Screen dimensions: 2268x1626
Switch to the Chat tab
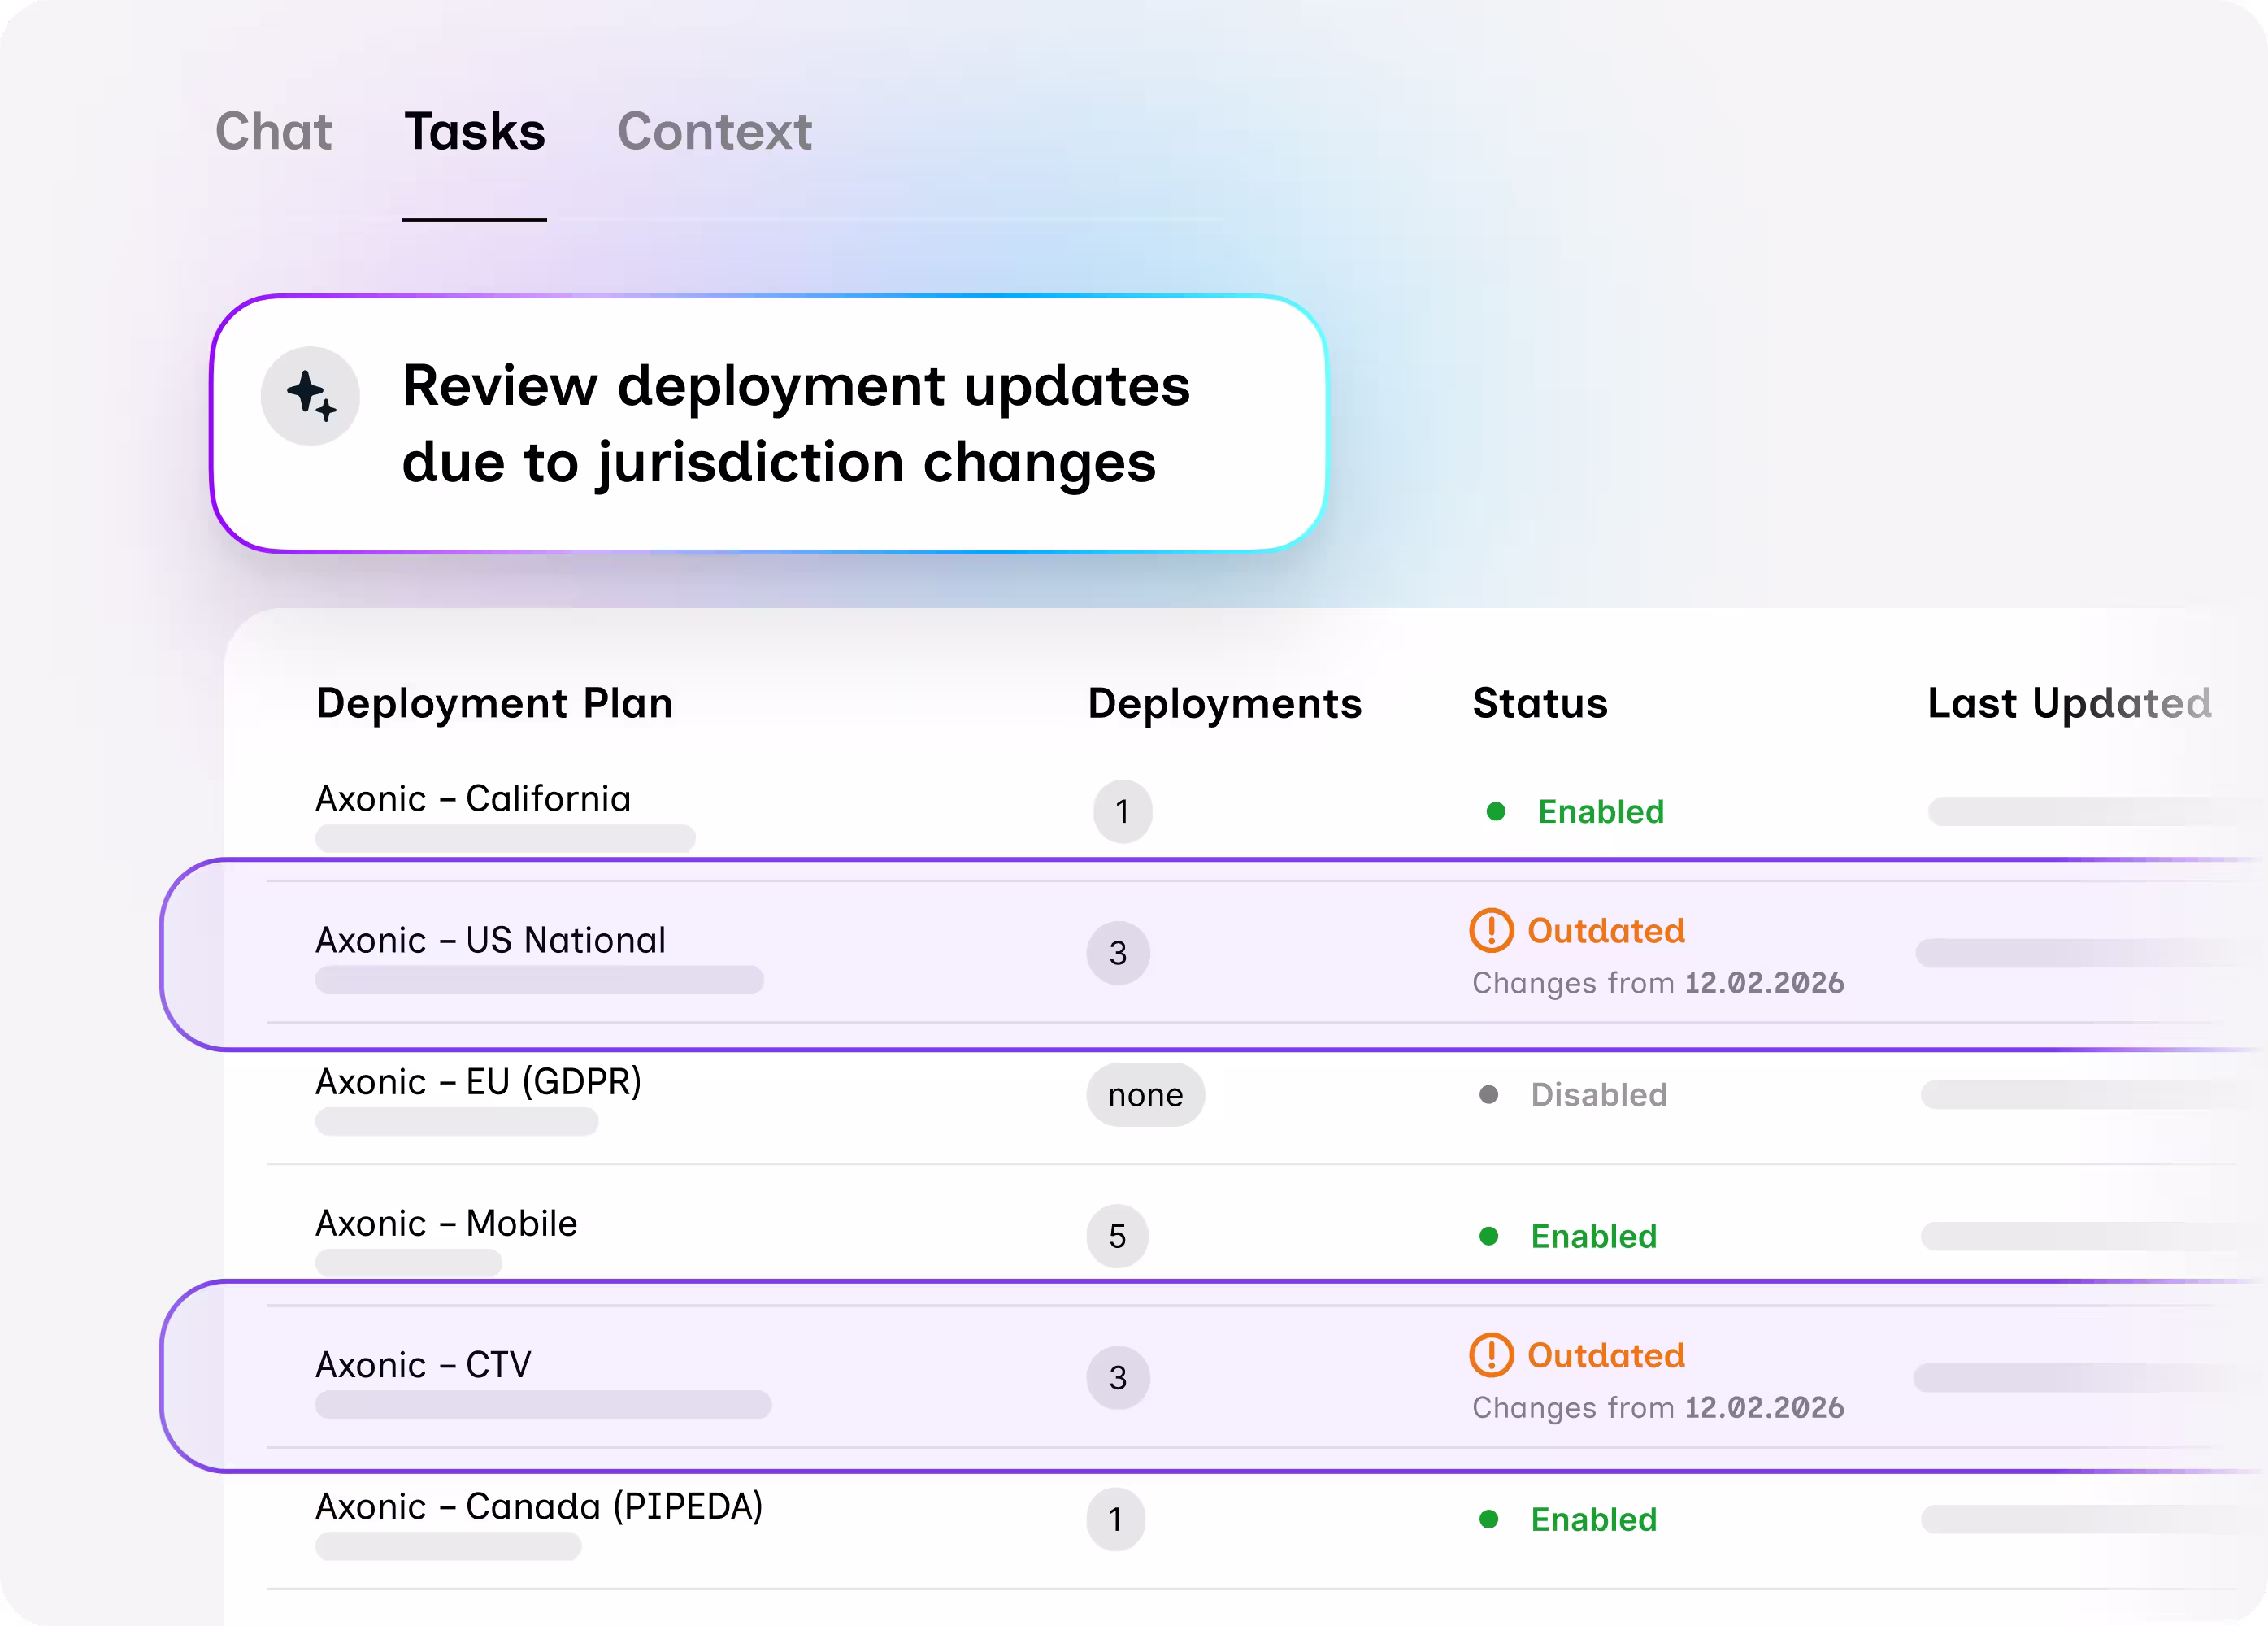[x=273, y=132]
